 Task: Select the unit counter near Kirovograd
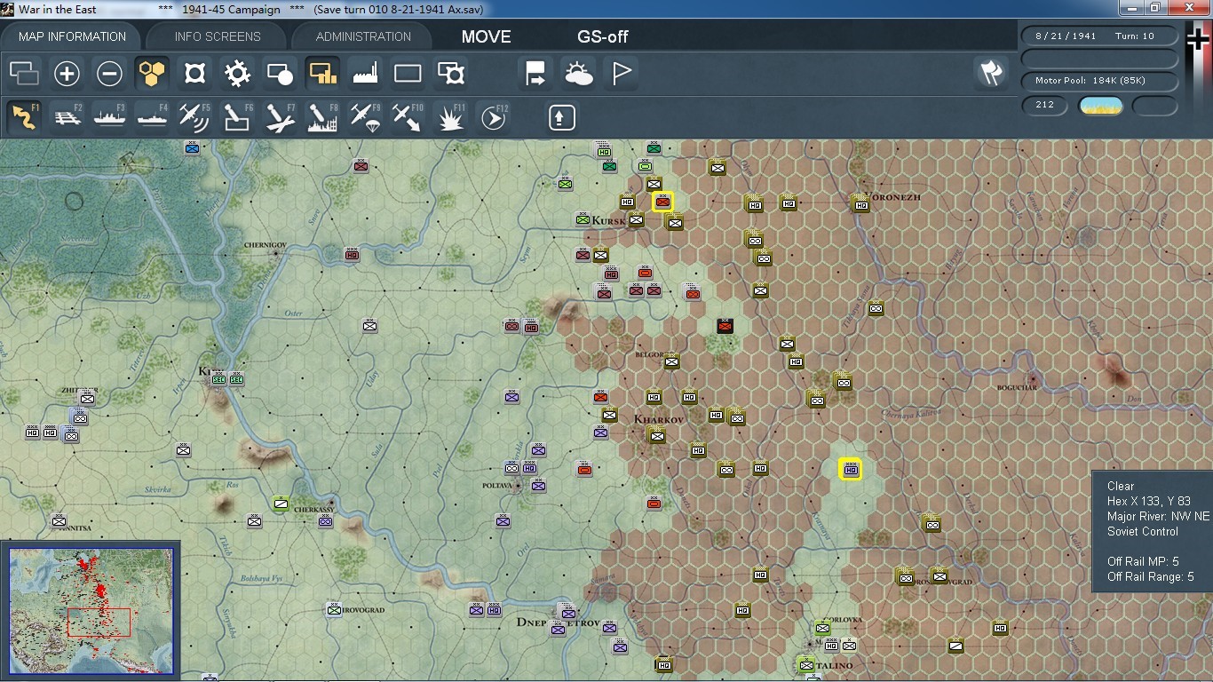(x=334, y=609)
